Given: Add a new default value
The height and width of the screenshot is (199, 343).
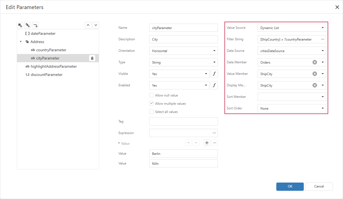Looking at the screenshot, I should point(207,143).
